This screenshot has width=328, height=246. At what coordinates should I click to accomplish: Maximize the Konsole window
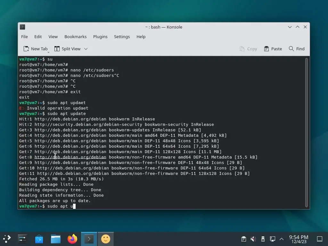point(298,27)
